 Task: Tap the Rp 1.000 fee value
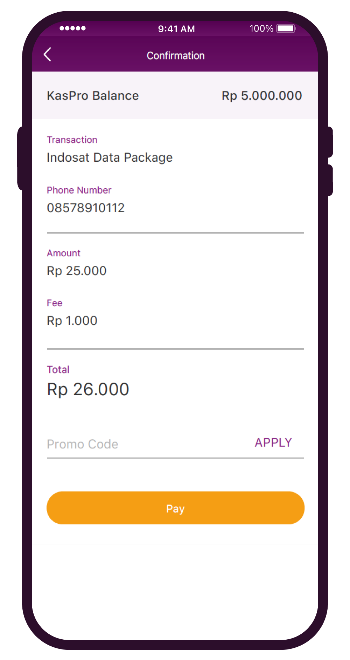[72, 321]
